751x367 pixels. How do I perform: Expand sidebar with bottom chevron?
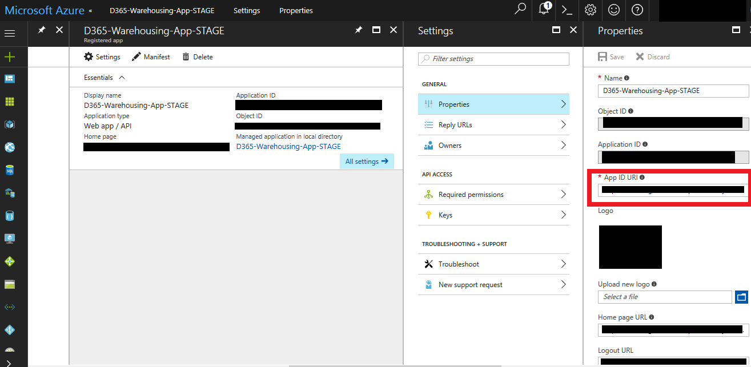(x=9, y=362)
